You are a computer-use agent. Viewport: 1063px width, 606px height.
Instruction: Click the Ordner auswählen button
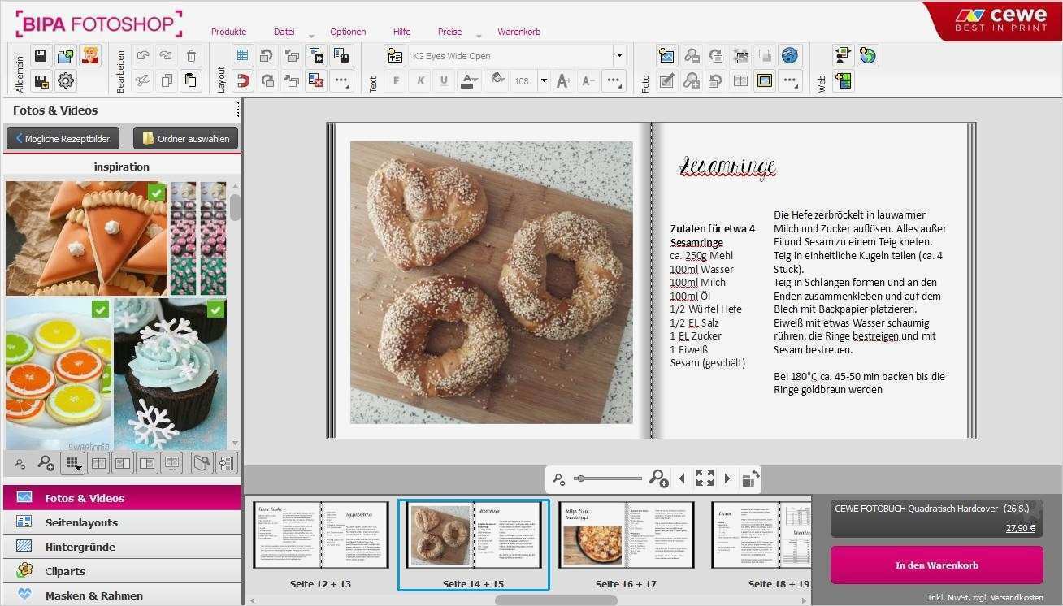click(x=185, y=138)
